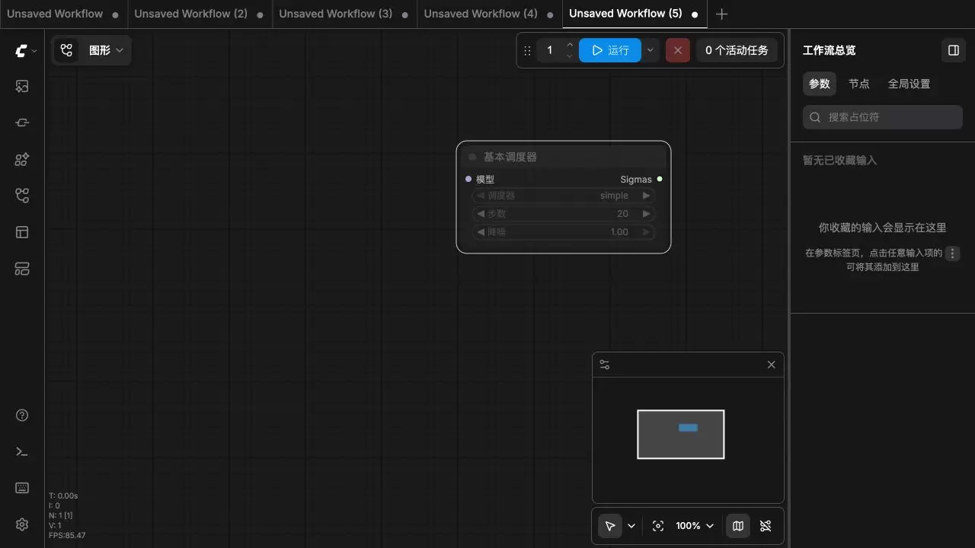Screen dimensions: 975x548
Task: Click the 搜索占位符 search field
Action: (x=883, y=117)
